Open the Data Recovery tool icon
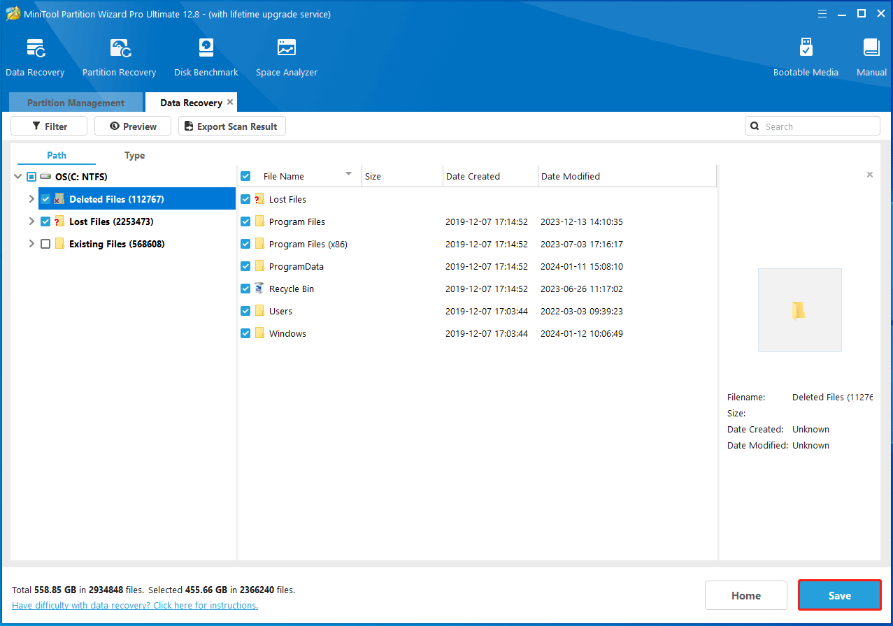This screenshot has width=893, height=626. pyautogui.click(x=35, y=48)
